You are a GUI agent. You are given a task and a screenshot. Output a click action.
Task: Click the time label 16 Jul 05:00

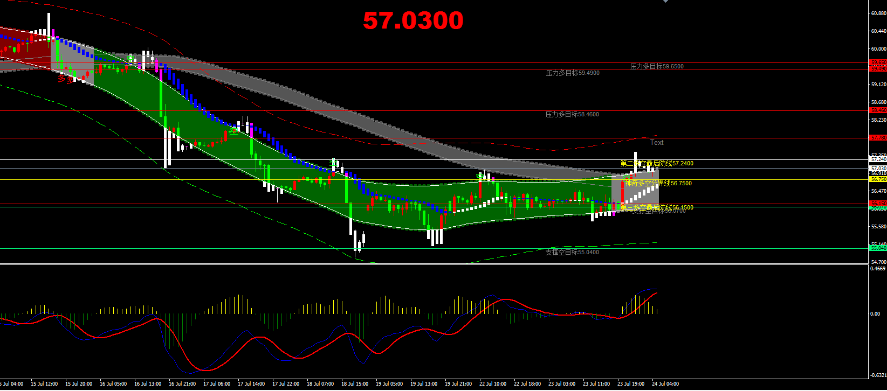(x=113, y=385)
